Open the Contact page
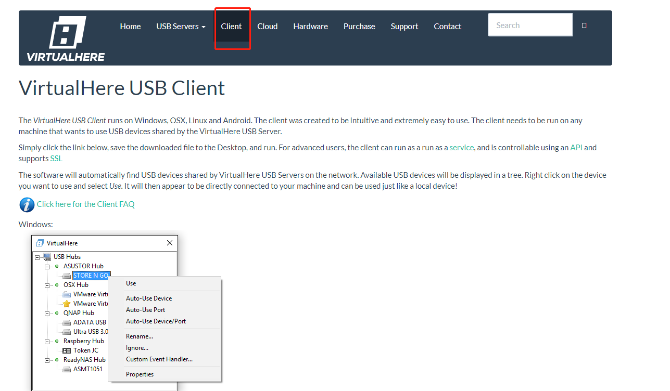670x391 pixels. click(447, 26)
